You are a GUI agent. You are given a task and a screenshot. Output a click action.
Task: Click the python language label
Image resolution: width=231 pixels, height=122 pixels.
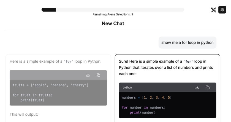(x=127, y=87)
